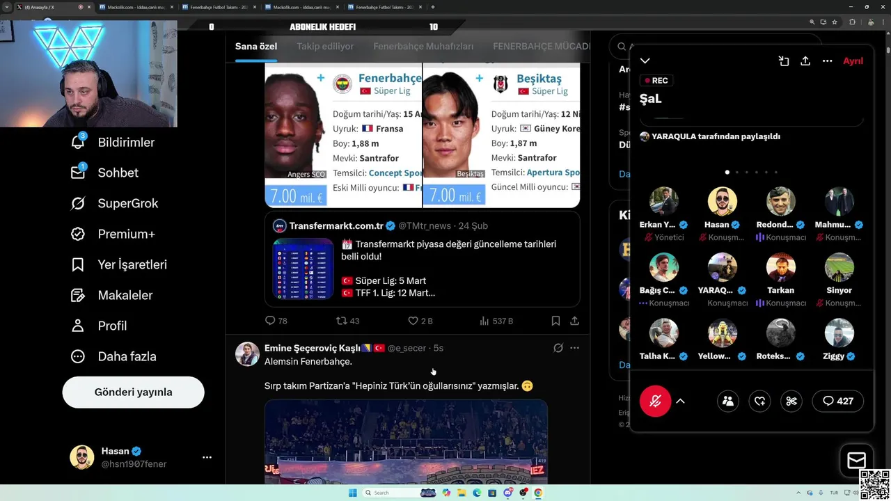Dock the Space with minimize icon
Screen dimensions: 891x501
point(784,61)
